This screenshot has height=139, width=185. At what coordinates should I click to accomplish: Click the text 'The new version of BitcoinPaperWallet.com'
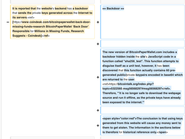[x=132, y=52]
